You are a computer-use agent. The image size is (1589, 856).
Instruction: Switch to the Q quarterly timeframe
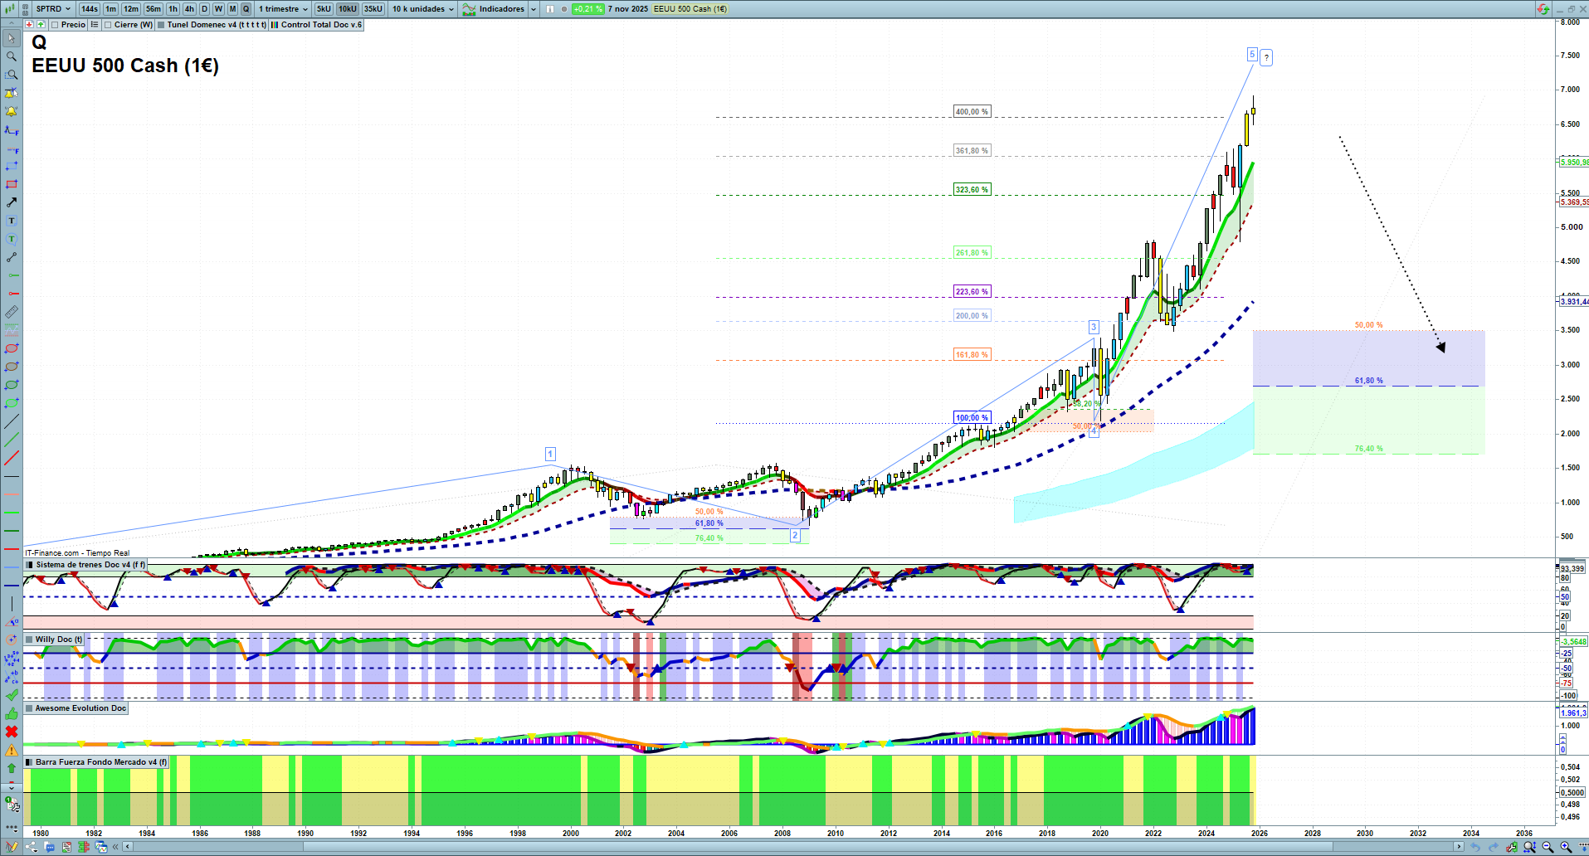tap(246, 9)
